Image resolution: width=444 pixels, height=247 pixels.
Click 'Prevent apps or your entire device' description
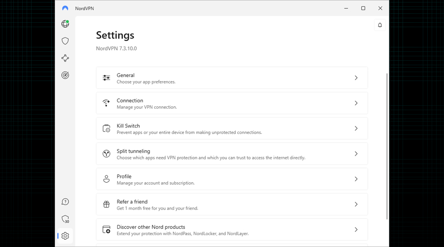[x=189, y=132]
